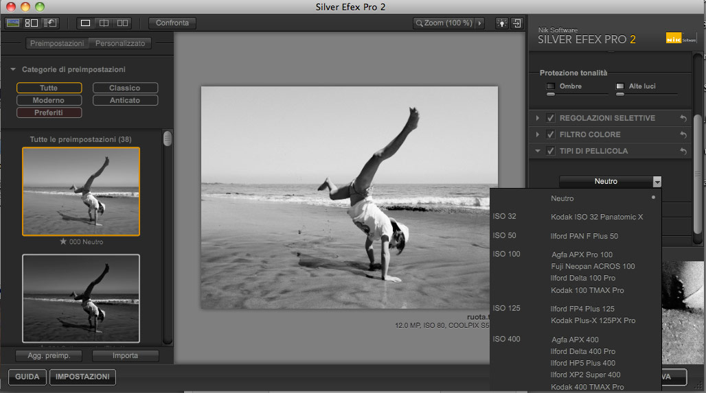Reset Regolazioni Selettive with its arrow
This screenshot has width=706, height=393.
point(683,118)
